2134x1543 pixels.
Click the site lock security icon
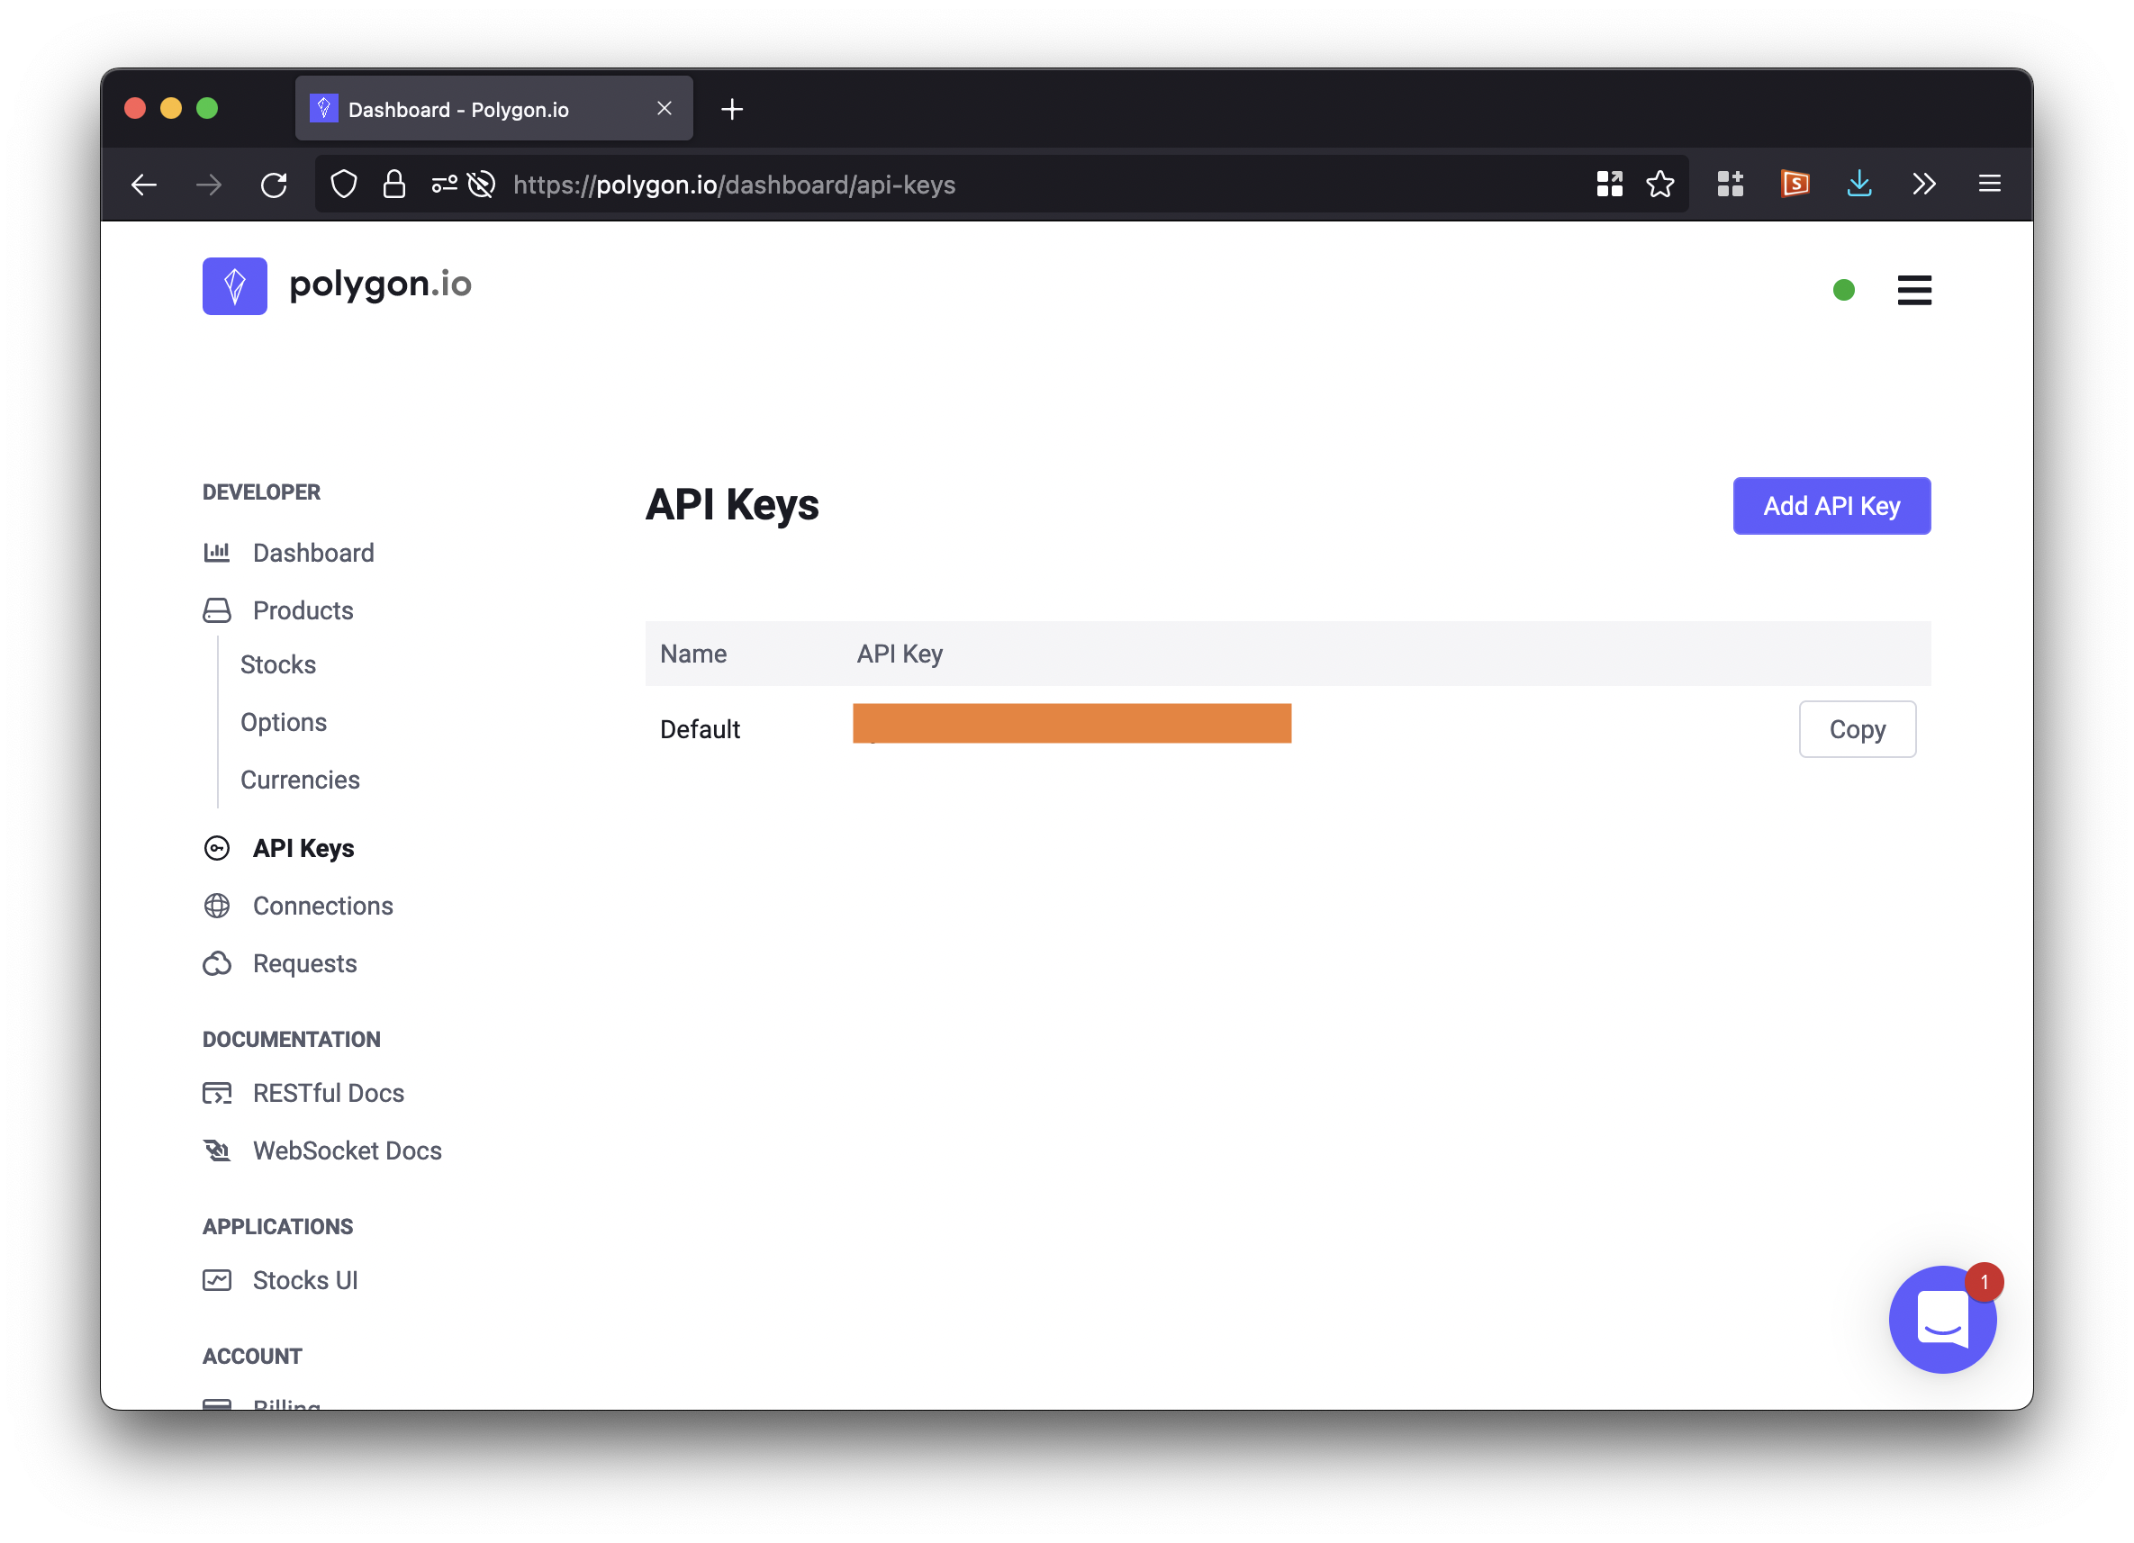394,185
